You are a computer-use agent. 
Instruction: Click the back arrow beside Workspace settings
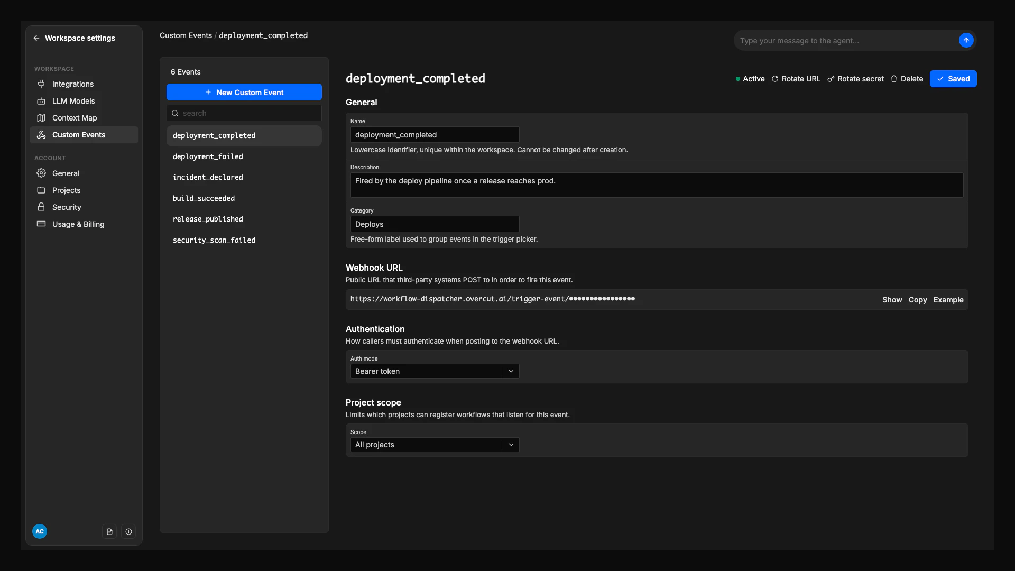click(x=36, y=38)
